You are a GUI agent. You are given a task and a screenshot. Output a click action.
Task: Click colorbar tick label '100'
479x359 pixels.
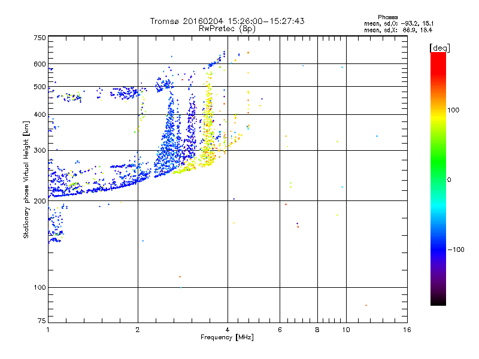453,110
